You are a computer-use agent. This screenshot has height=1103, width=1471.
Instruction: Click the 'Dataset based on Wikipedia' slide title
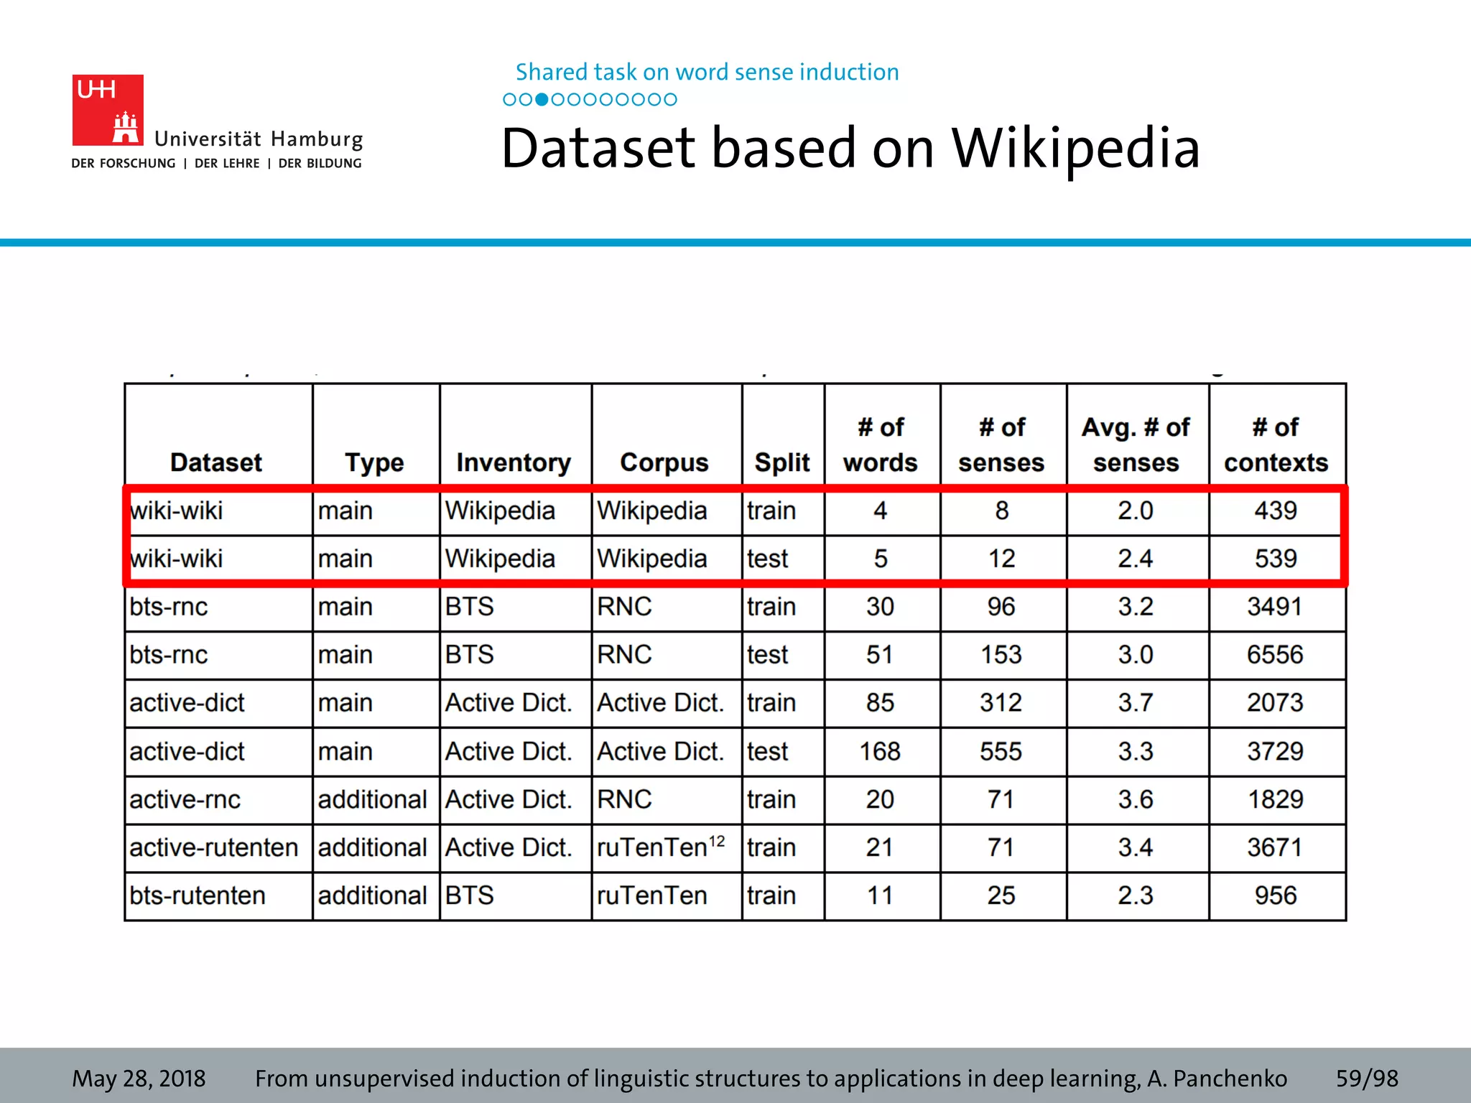tap(850, 148)
